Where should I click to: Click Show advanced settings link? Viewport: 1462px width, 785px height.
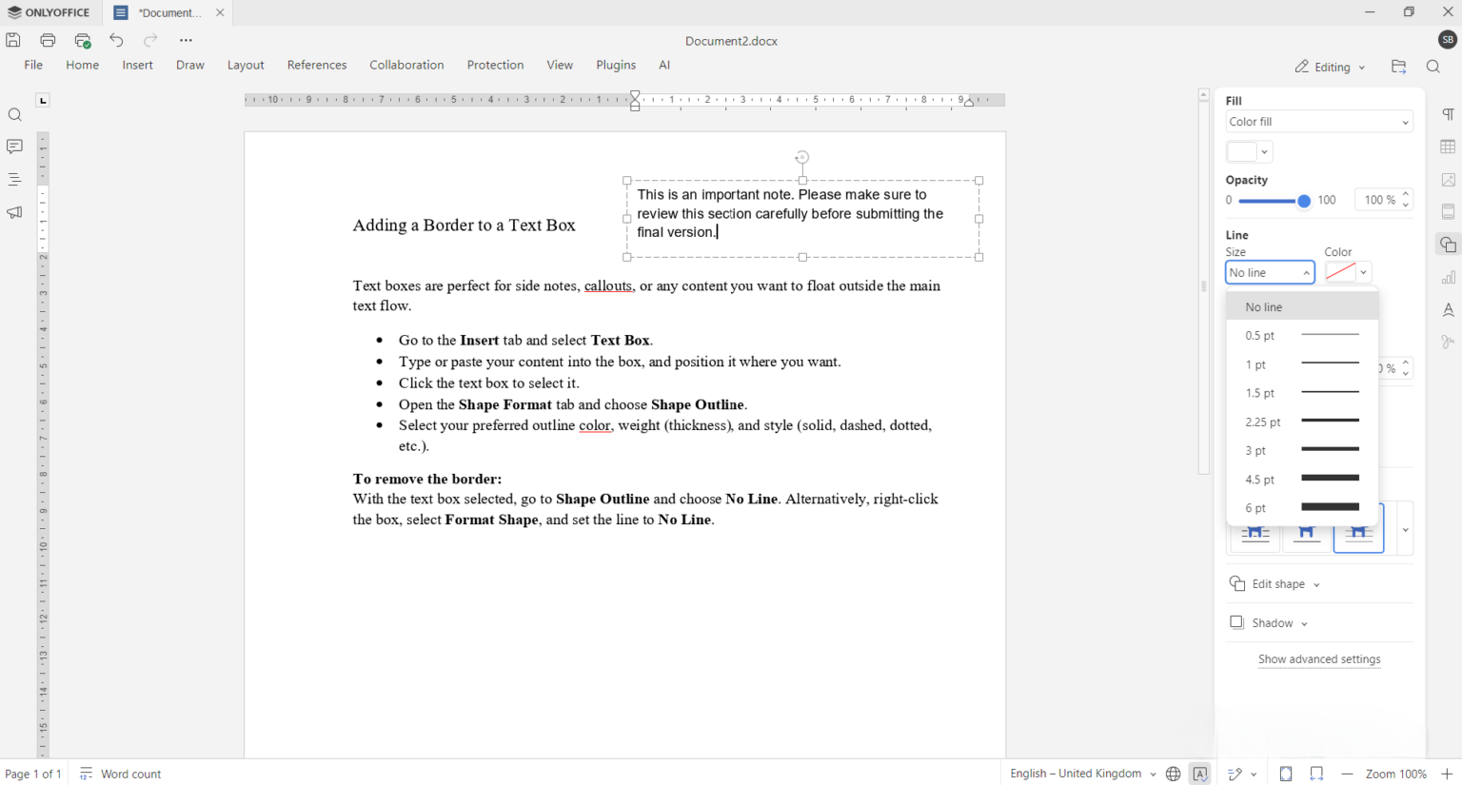tap(1319, 659)
